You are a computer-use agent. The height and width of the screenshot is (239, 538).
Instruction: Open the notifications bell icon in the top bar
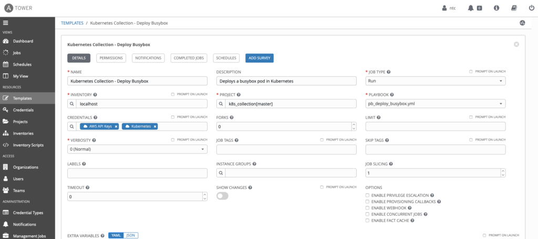point(471,8)
